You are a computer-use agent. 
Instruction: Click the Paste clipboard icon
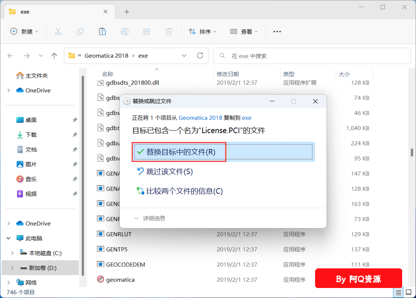[102, 32]
